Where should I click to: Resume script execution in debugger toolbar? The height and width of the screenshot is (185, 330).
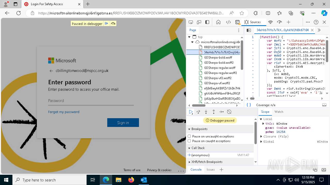pos(191,112)
